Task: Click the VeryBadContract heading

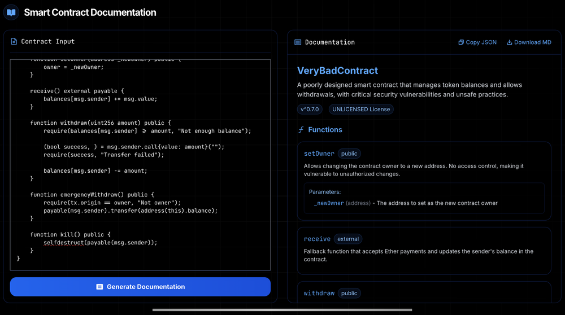Action: [x=337, y=71]
